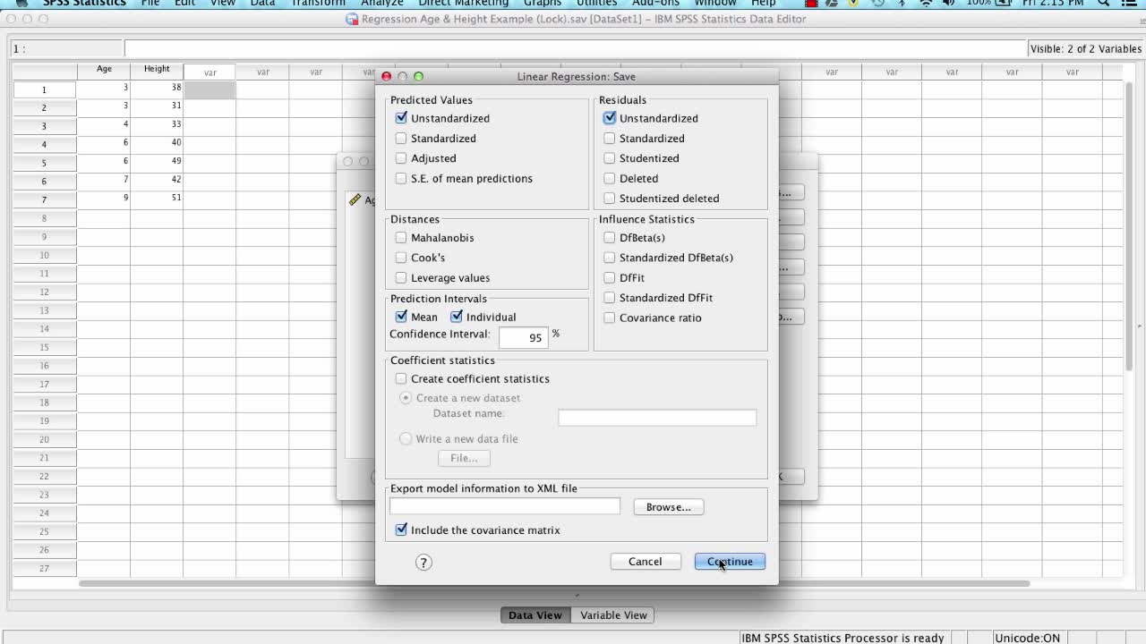Click the File... button

(x=464, y=458)
